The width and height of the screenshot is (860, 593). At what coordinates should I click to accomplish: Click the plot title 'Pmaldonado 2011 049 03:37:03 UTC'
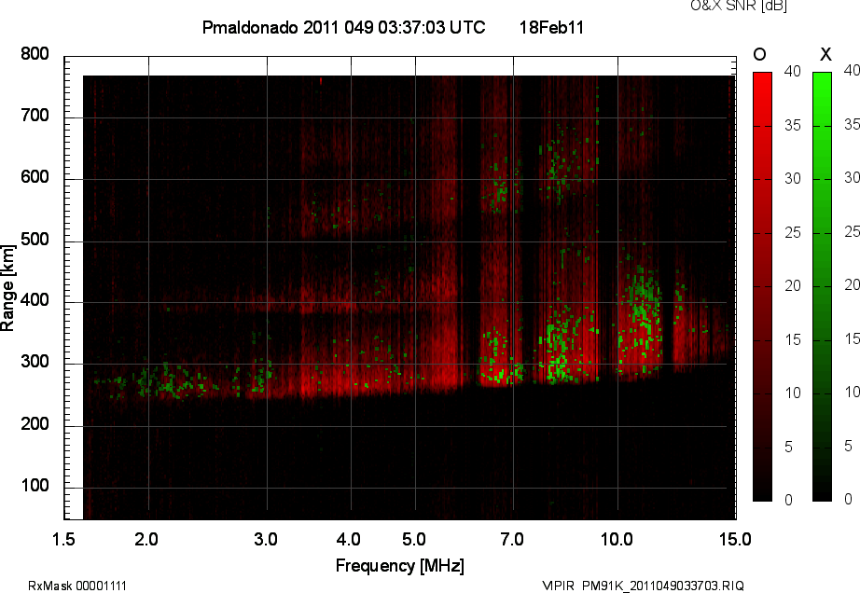point(343,28)
